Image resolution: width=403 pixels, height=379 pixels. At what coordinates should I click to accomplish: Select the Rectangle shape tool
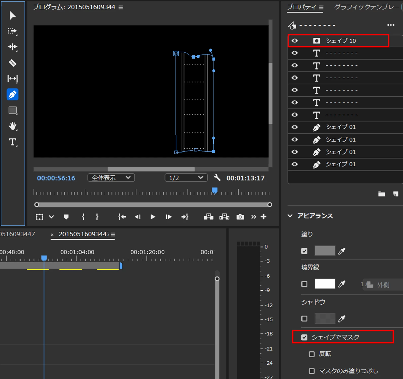coord(13,110)
